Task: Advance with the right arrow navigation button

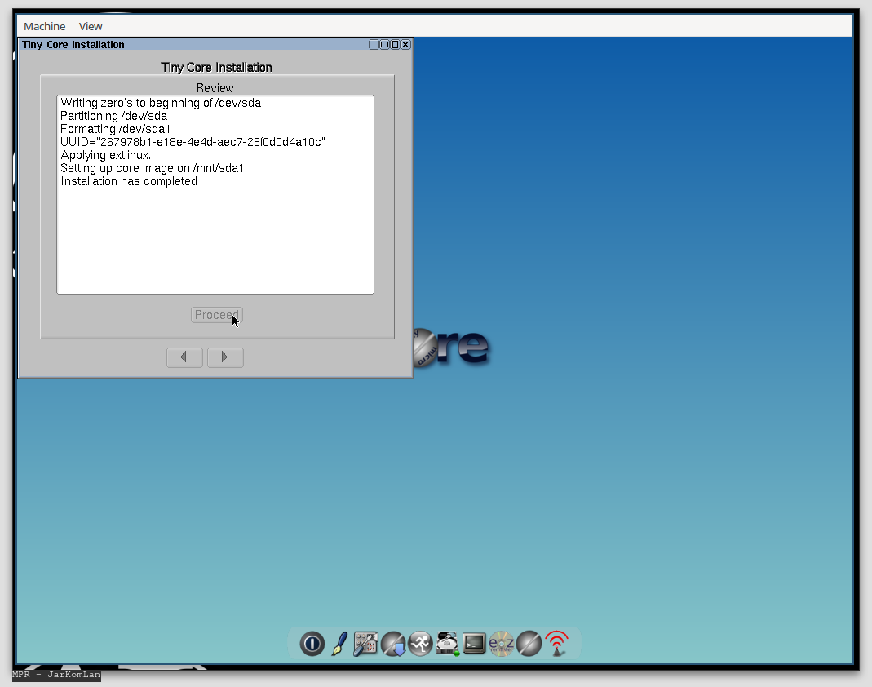Action: point(225,357)
